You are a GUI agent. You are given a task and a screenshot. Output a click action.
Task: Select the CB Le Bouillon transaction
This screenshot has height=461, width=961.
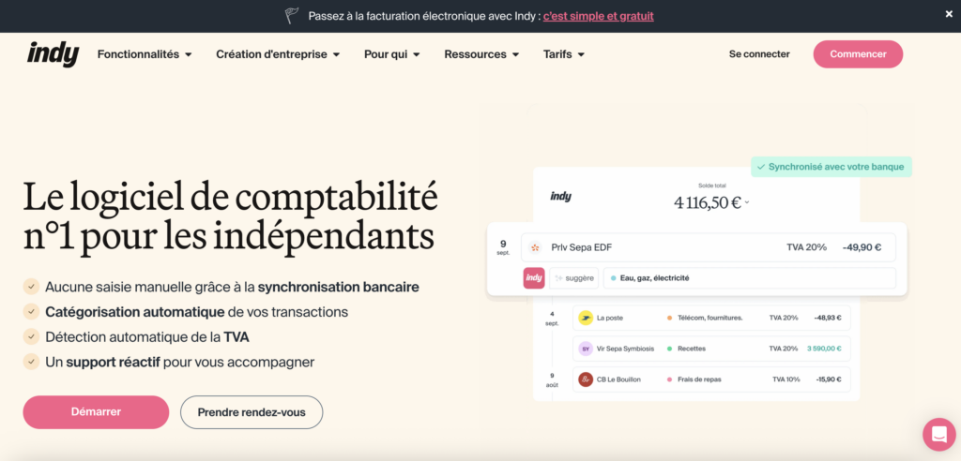711,379
